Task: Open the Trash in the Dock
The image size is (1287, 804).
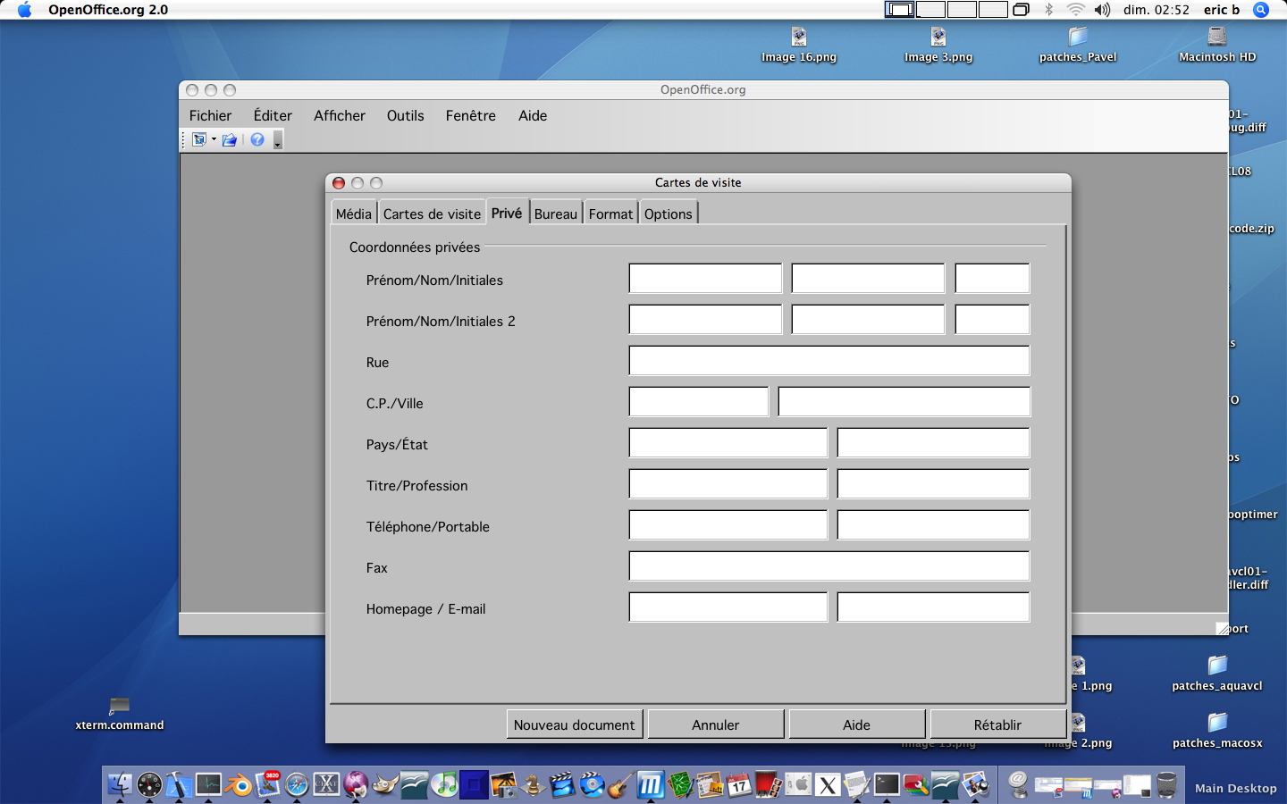Action: tap(1166, 784)
